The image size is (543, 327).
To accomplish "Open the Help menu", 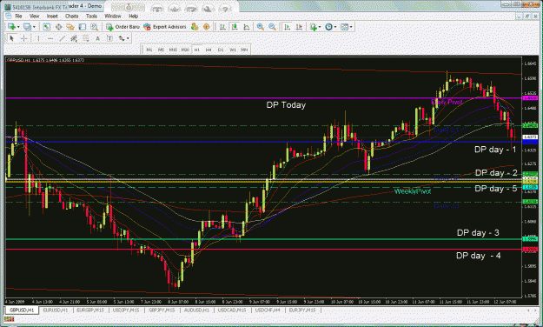I will pyautogui.click(x=133, y=16).
